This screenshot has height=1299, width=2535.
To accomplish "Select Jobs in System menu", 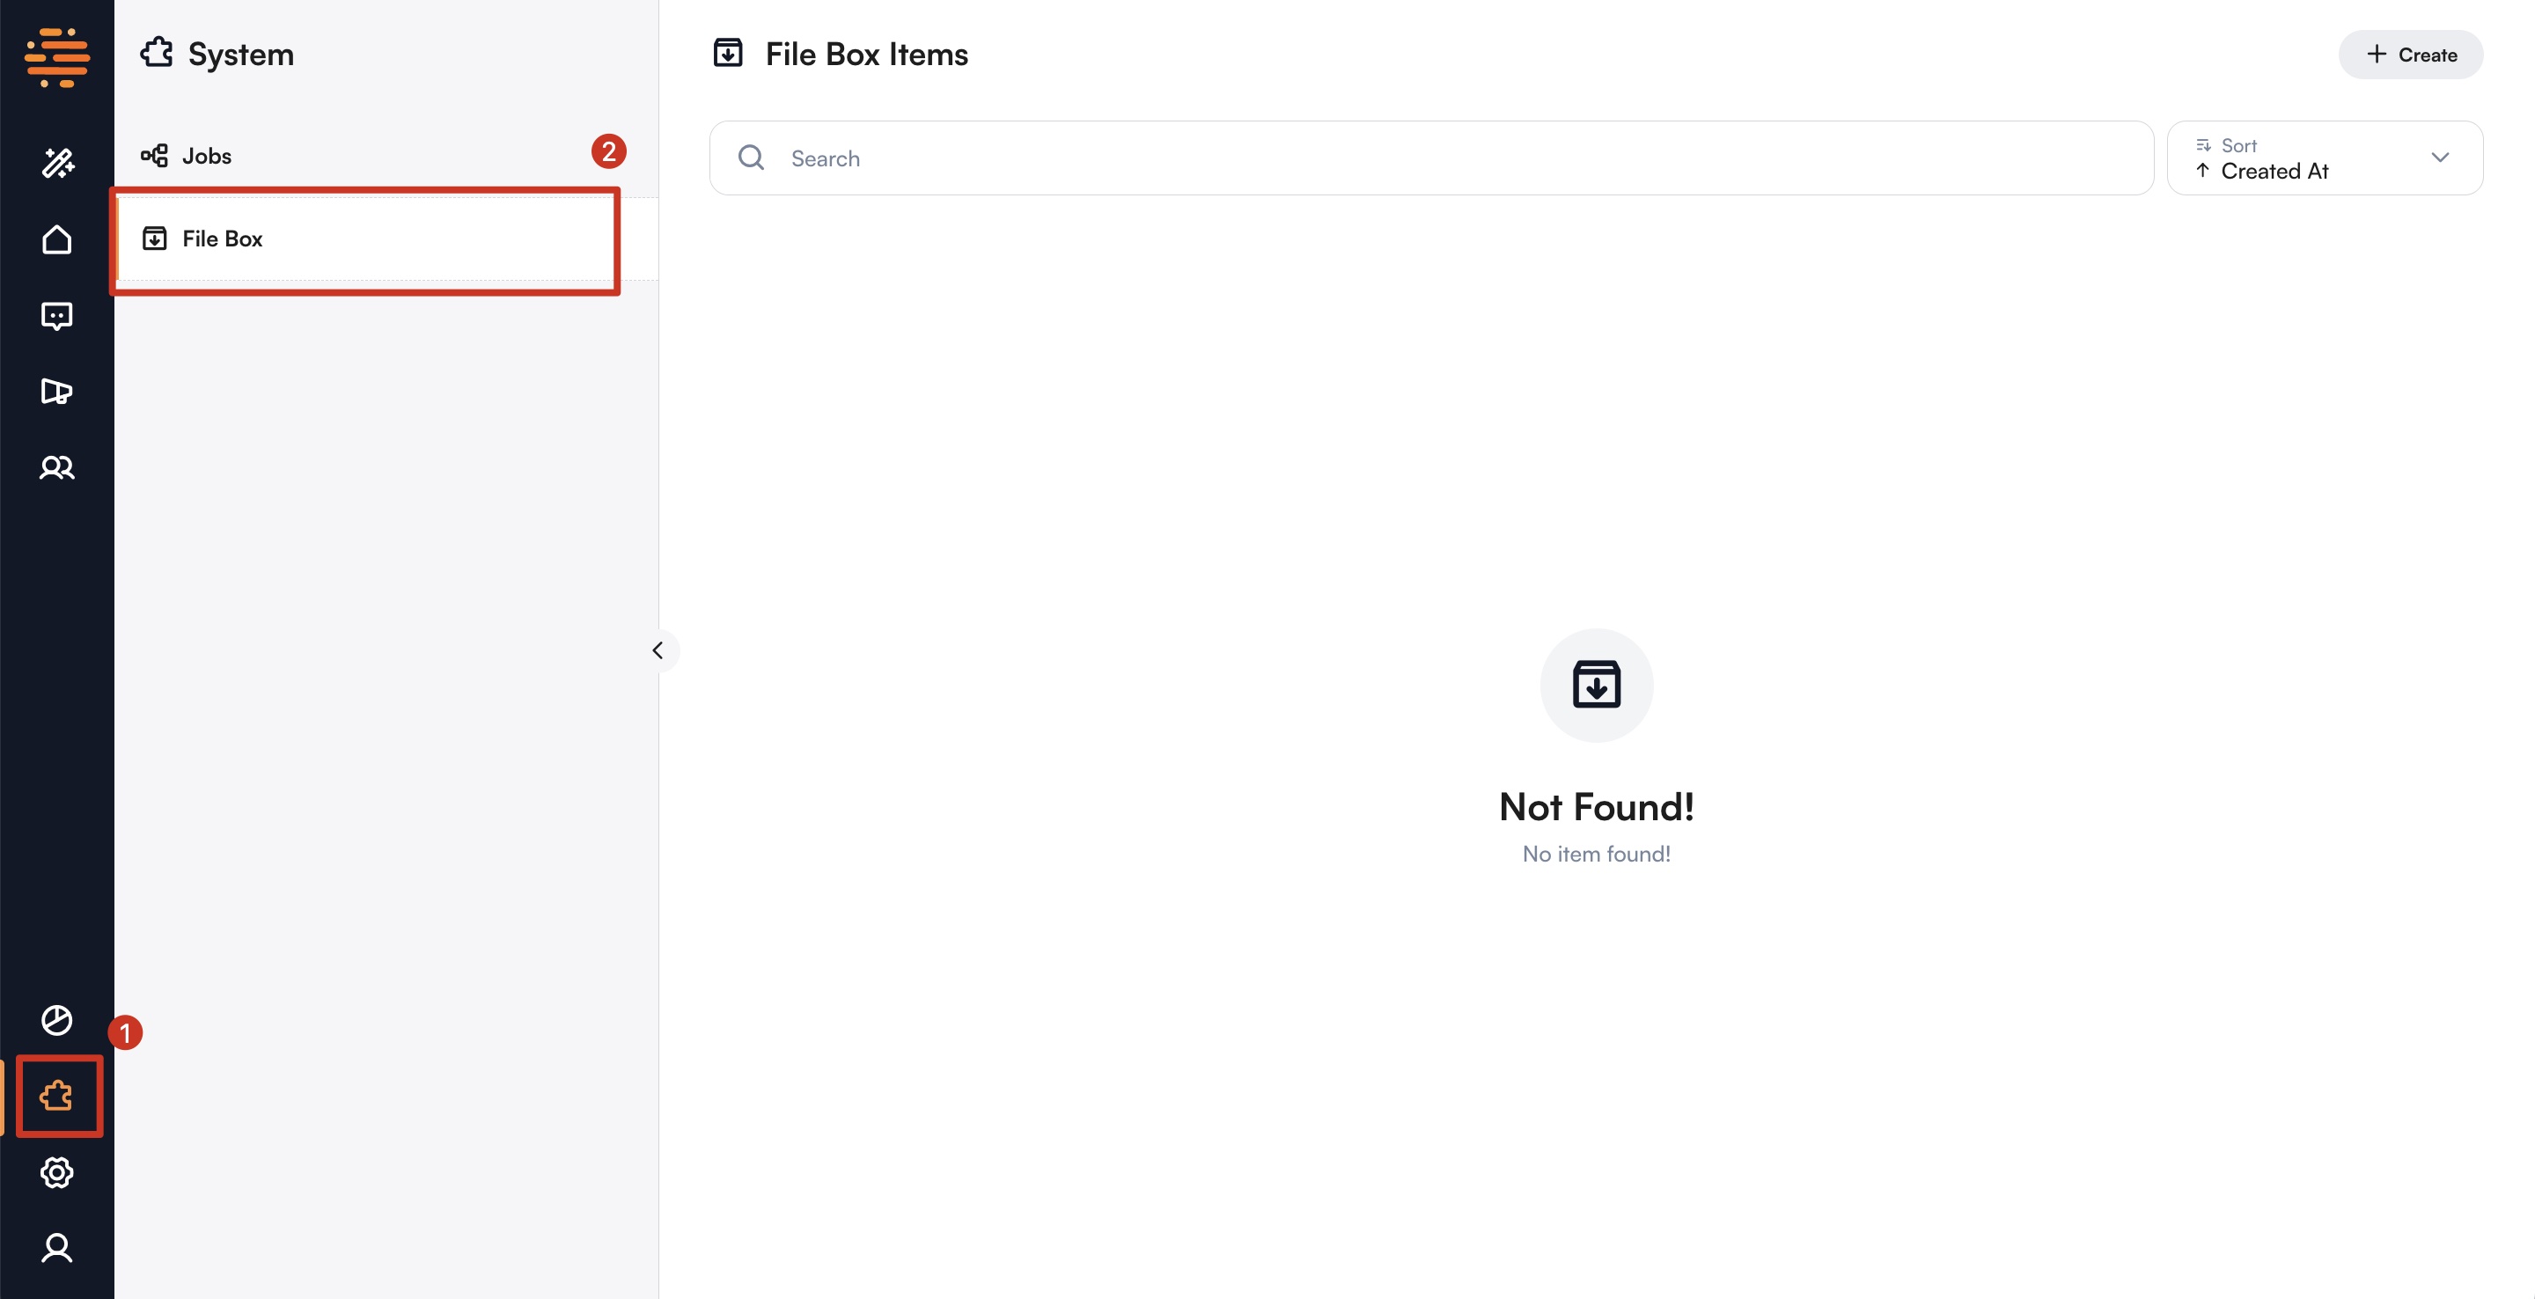I will [x=207, y=156].
